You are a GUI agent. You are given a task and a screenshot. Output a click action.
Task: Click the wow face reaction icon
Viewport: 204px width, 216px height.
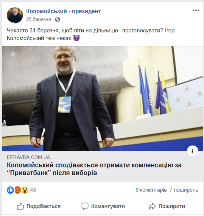[25, 190]
